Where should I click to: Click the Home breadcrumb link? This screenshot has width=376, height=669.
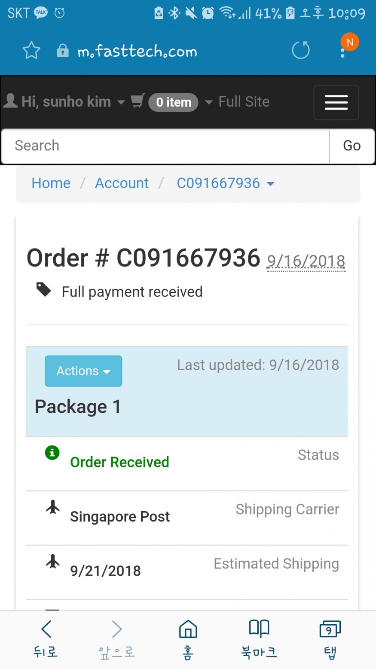(51, 183)
